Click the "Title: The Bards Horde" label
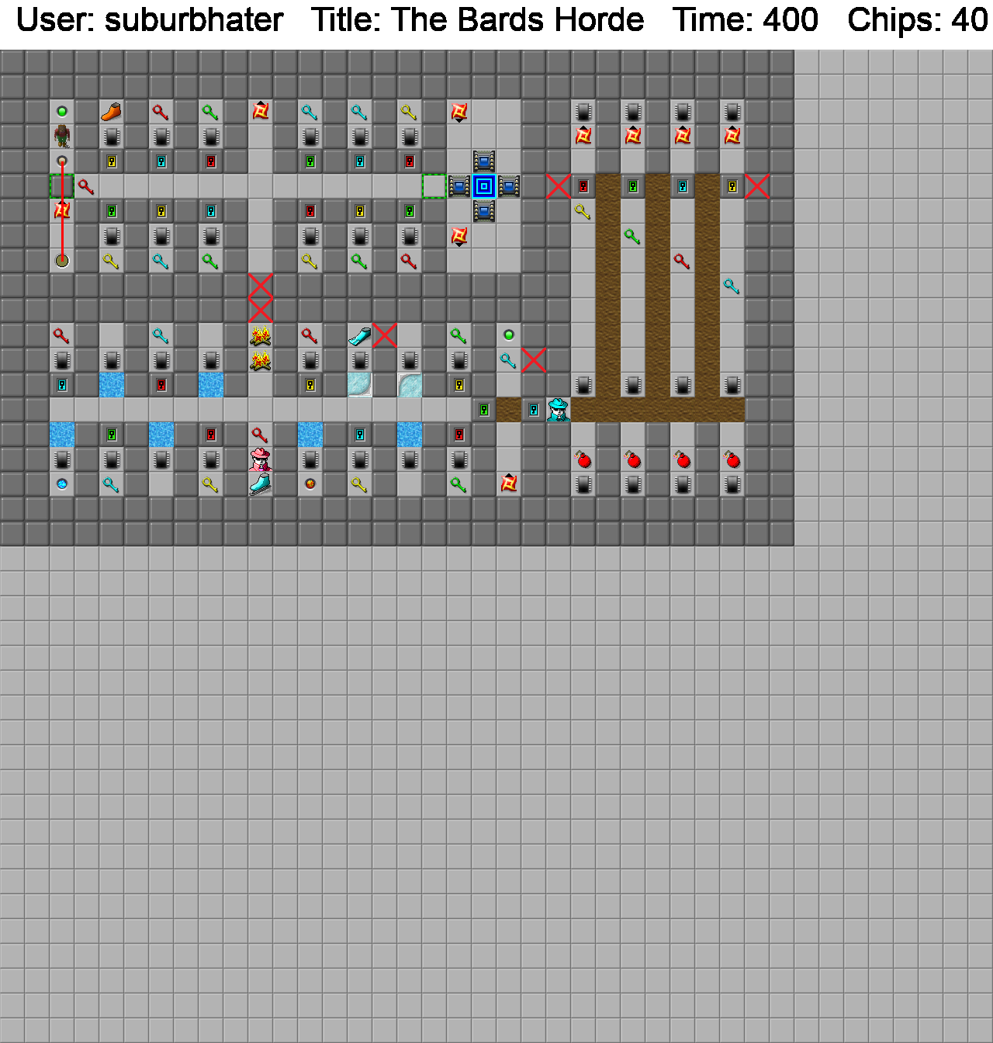993x1043 pixels. pos(477,20)
